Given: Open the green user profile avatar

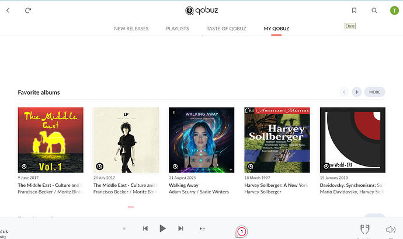Looking at the screenshot, I should [x=394, y=11].
